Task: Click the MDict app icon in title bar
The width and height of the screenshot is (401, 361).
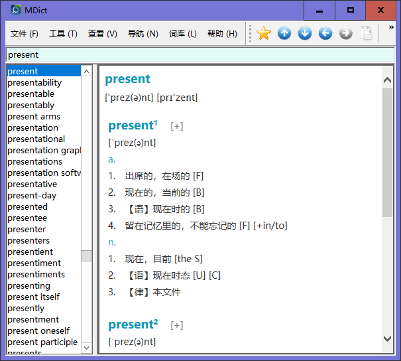Action: [x=16, y=10]
